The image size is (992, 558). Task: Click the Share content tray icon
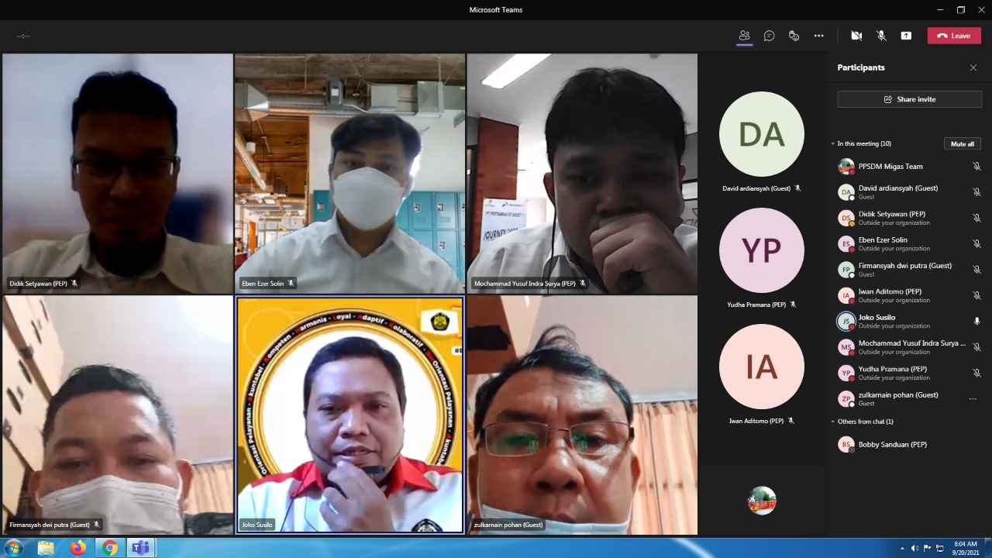tap(906, 36)
